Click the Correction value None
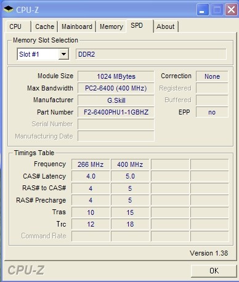 click(212, 76)
